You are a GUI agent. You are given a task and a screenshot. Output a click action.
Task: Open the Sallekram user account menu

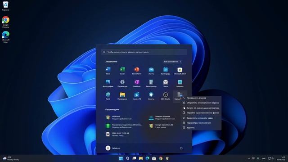tap(113, 148)
